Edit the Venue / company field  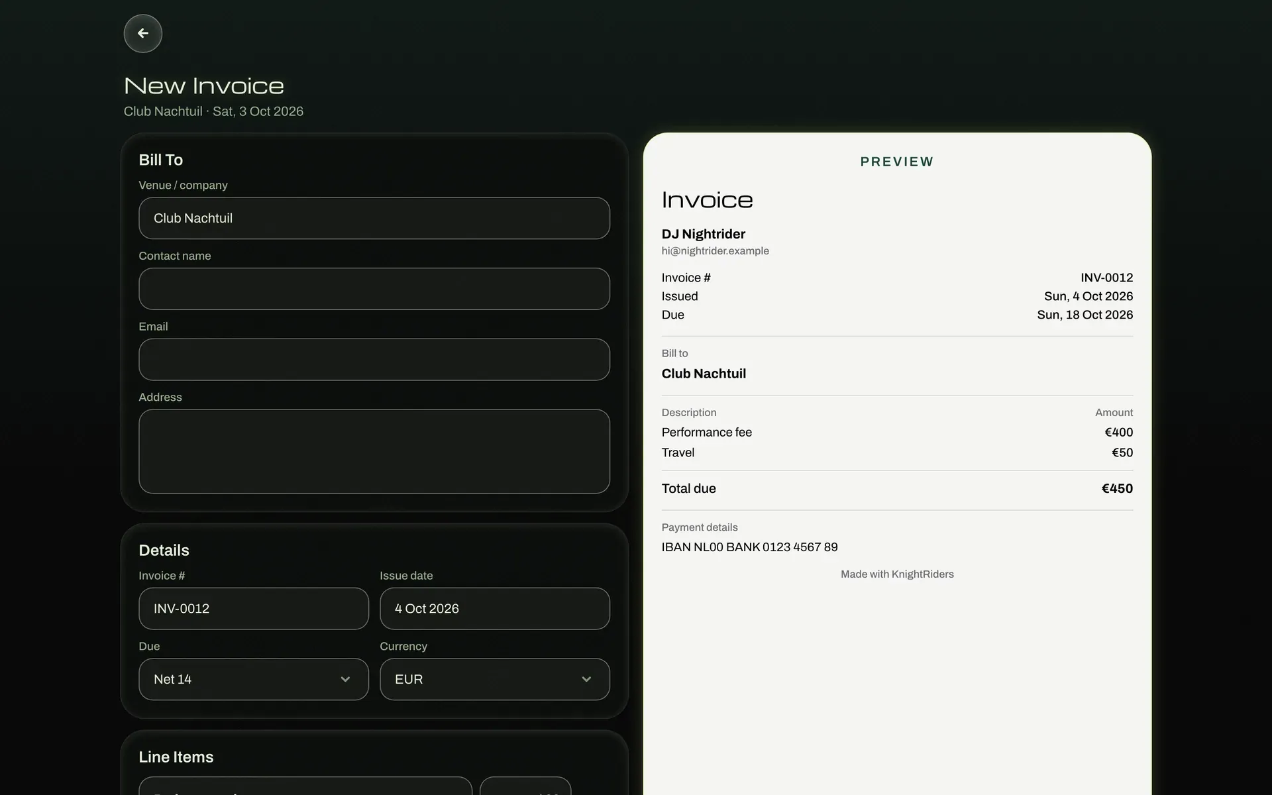(x=374, y=218)
